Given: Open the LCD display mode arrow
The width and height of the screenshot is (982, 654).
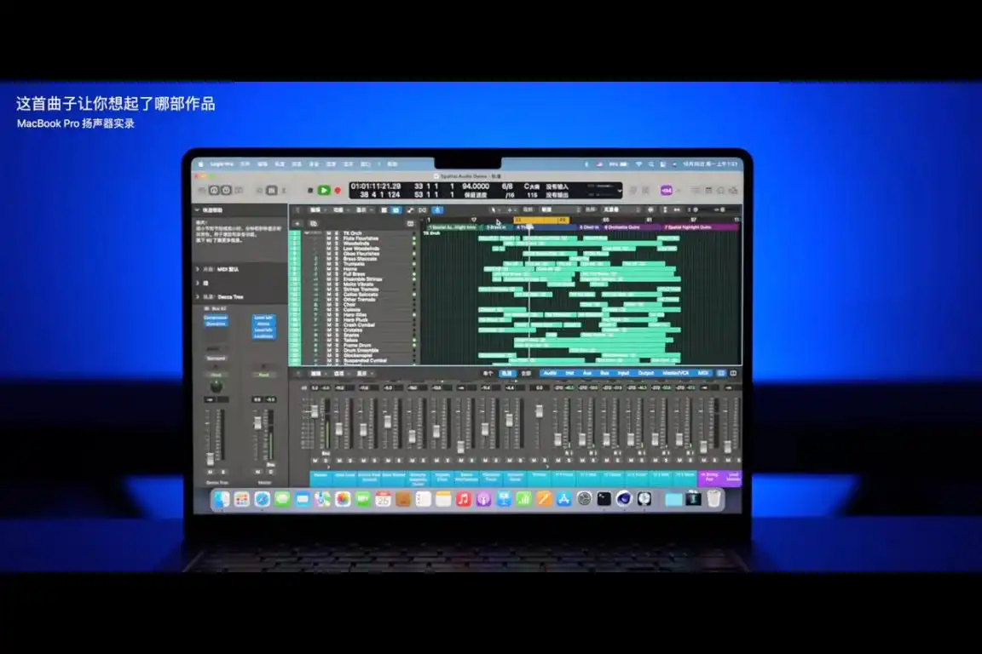Looking at the screenshot, I should click(620, 190).
